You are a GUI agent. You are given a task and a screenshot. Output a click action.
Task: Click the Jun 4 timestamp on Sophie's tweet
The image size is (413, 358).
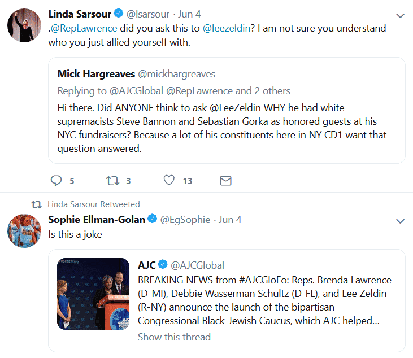point(229,219)
